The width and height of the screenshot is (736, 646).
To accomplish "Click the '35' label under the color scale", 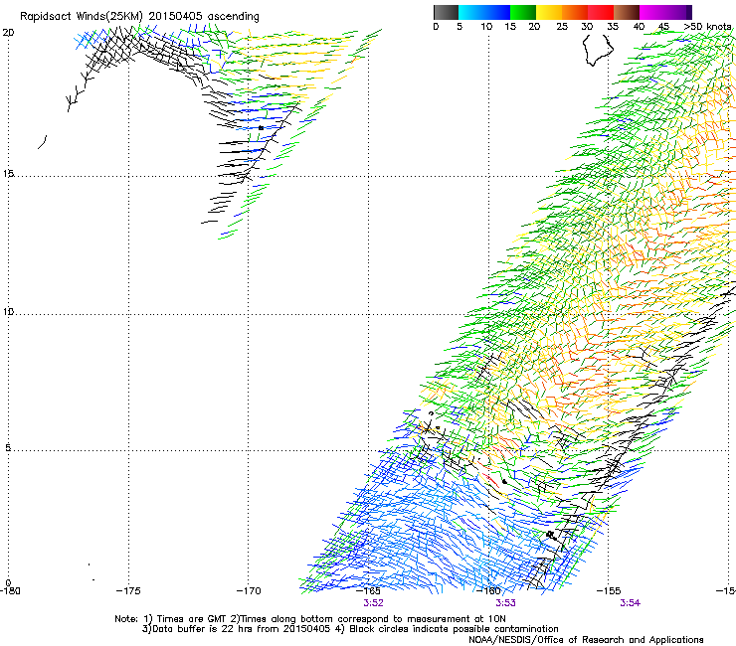I will pyautogui.click(x=613, y=27).
